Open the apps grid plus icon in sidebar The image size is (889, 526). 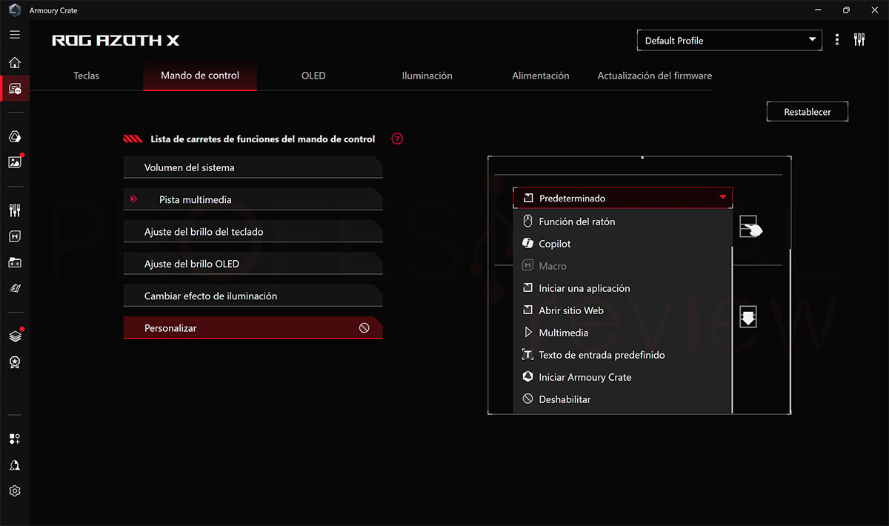[x=15, y=439]
